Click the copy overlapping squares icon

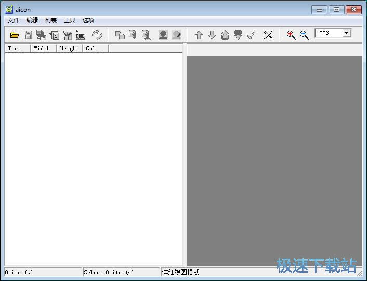point(120,35)
